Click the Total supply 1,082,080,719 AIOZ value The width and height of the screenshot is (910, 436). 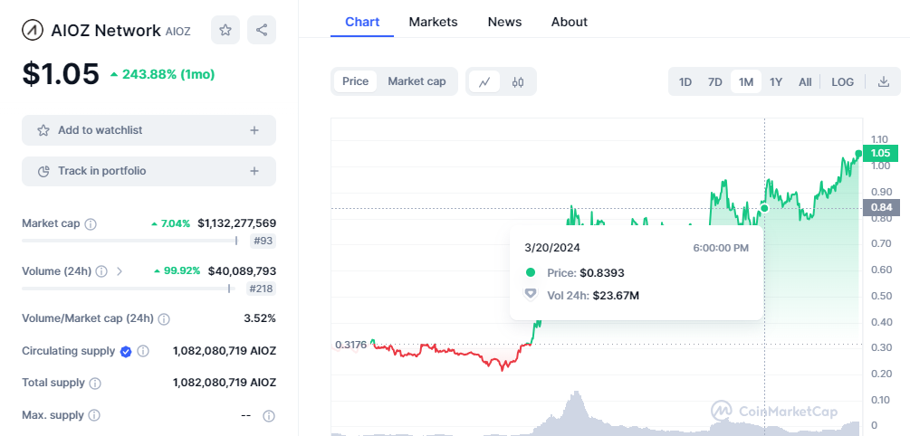tap(225, 383)
